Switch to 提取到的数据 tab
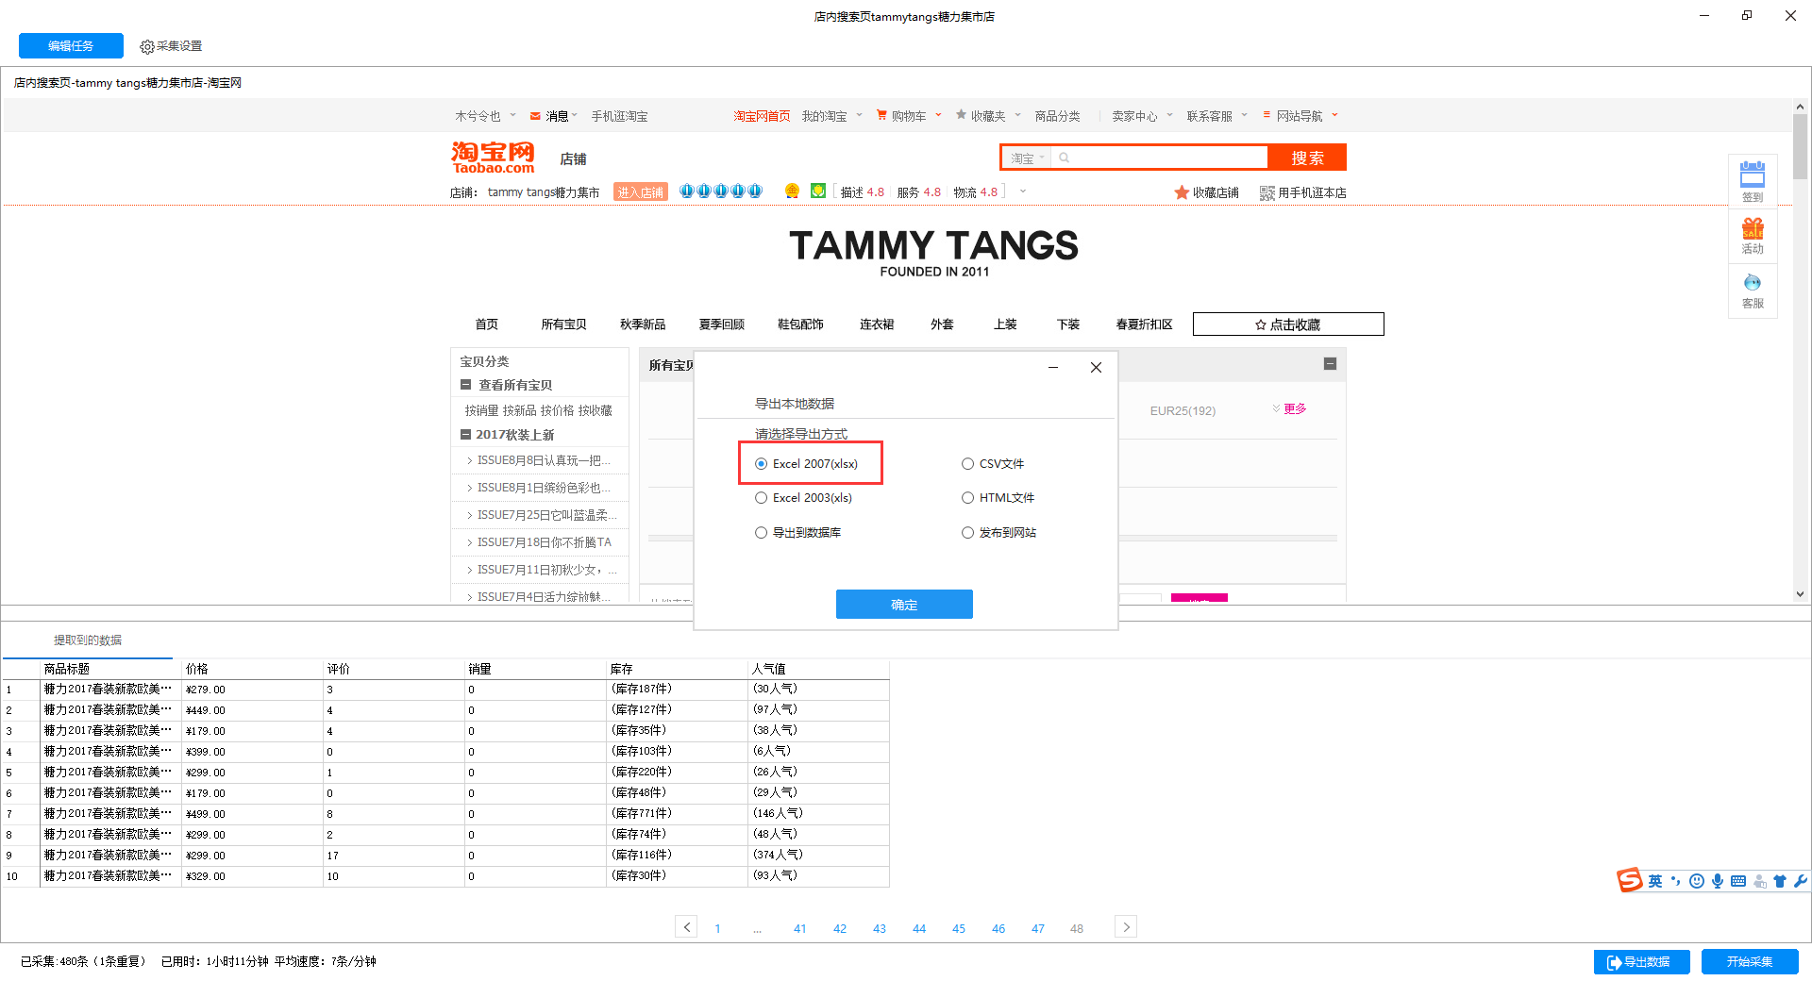The width and height of the screenshot is (1812, 981). (88, 640)
